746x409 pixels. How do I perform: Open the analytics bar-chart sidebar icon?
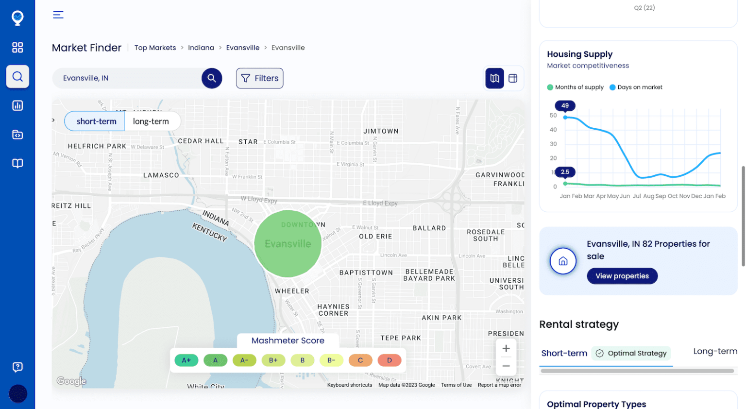coord(17,105)
